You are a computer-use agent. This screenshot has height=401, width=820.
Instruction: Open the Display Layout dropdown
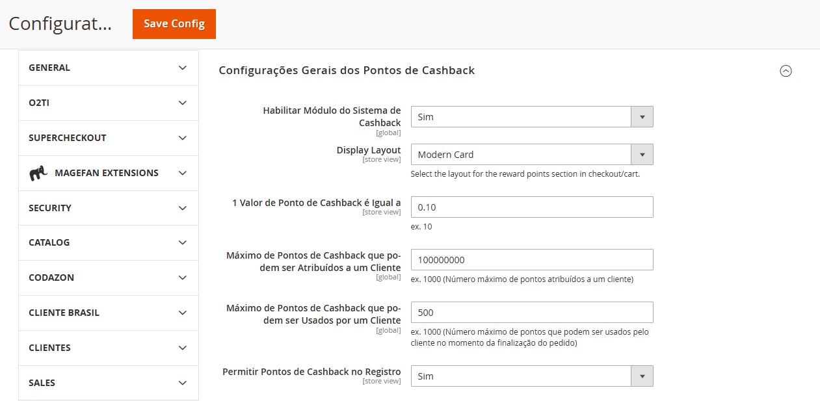tap(642, 154)
